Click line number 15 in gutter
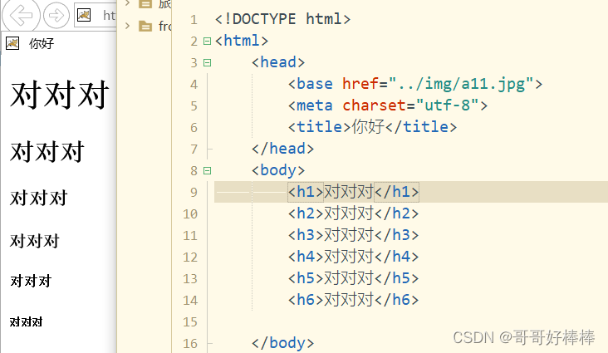608x353 pixels. coord(190,322)
